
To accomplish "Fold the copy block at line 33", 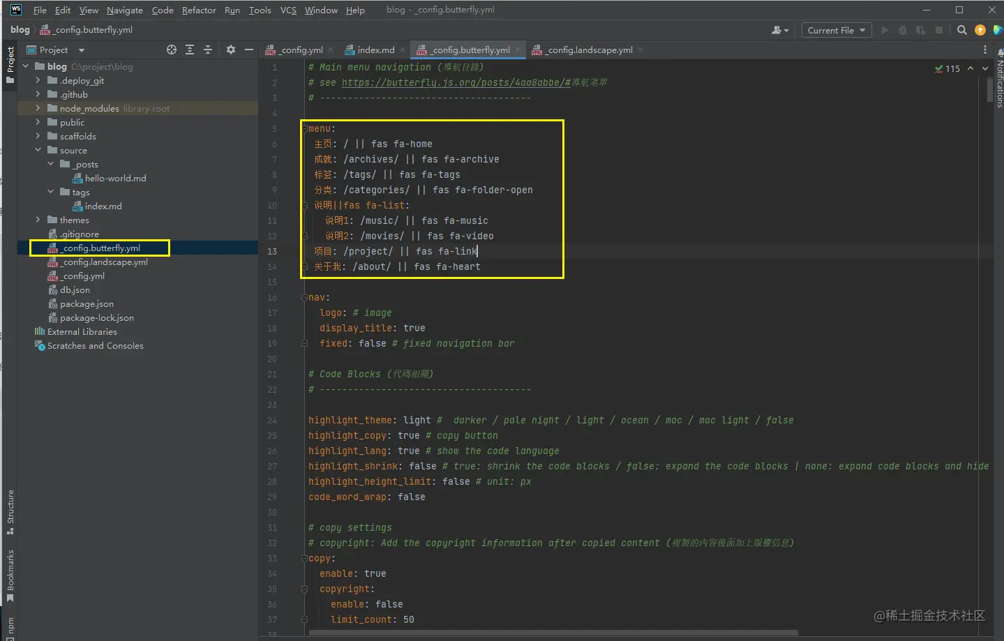I will point(304,558).
